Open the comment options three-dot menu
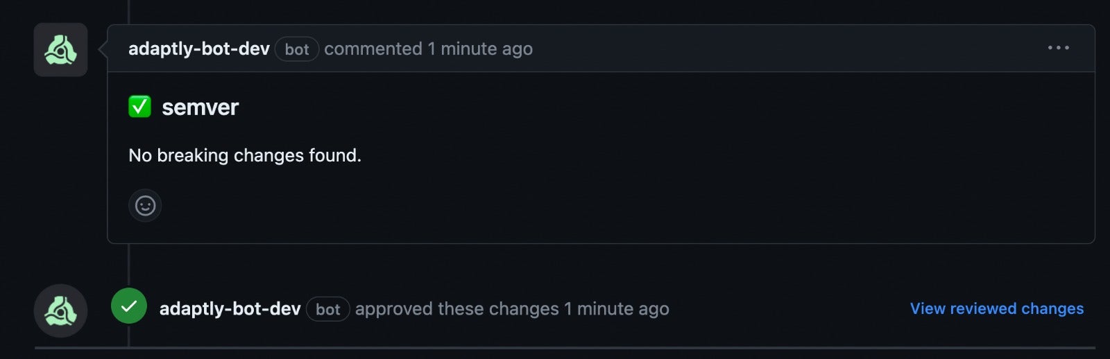 pos(1058,48)
